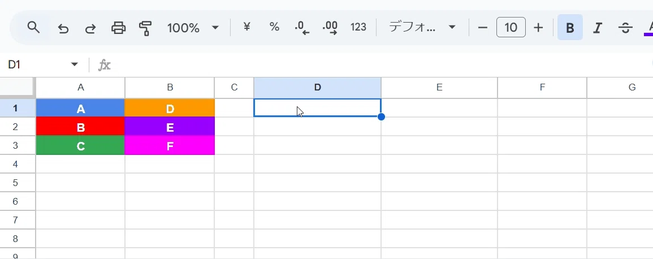Toggle bold formatting off
This screenshot has width=653, height=259.
coord(570,28)
